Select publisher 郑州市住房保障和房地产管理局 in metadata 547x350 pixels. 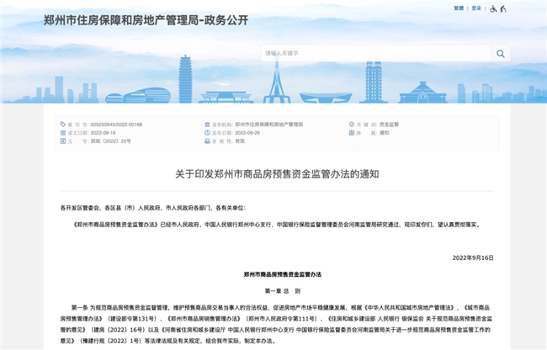tap(269, 125)
